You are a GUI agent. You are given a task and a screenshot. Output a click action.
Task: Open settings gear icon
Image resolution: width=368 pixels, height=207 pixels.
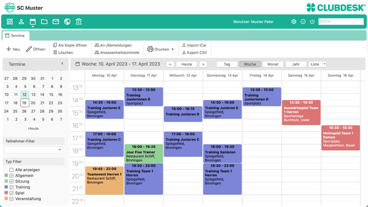click(x=293, y=22)
